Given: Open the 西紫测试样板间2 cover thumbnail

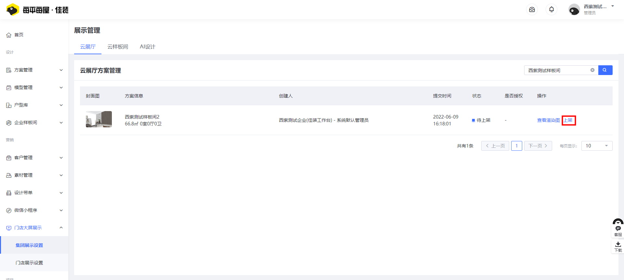Looking at the screenshot, I should (x=99, y=119).
